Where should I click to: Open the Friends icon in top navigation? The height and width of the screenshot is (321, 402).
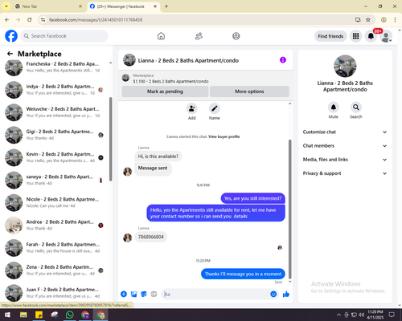pos(199,36)
